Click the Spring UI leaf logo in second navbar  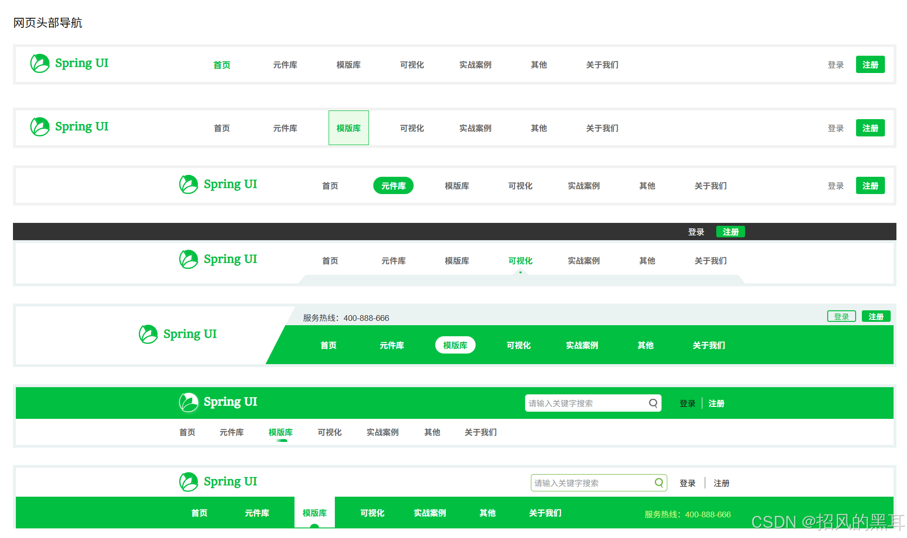[x=40, y=126]
